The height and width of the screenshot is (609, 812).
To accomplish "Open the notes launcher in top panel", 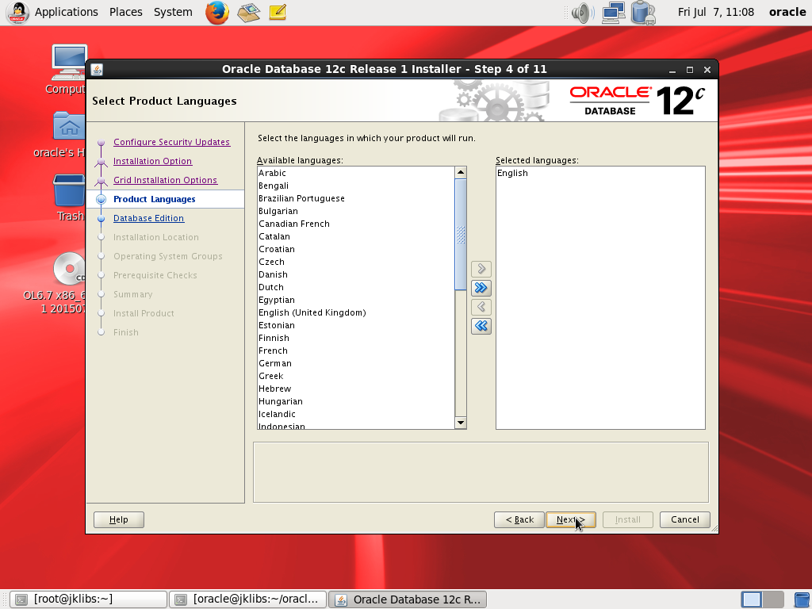I will [278, 12].
